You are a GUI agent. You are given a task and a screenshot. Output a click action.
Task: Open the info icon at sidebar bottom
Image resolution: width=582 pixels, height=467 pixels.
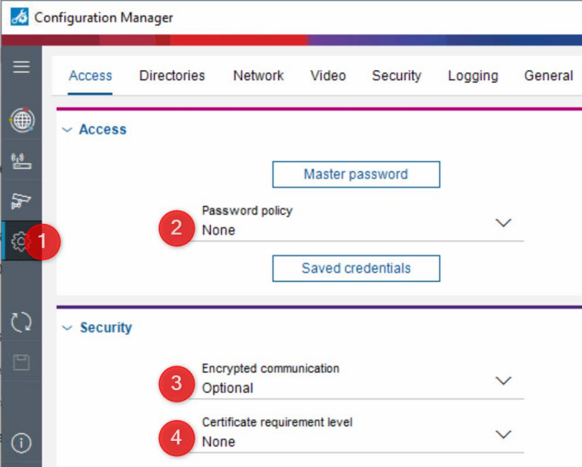tap(22, 442)
